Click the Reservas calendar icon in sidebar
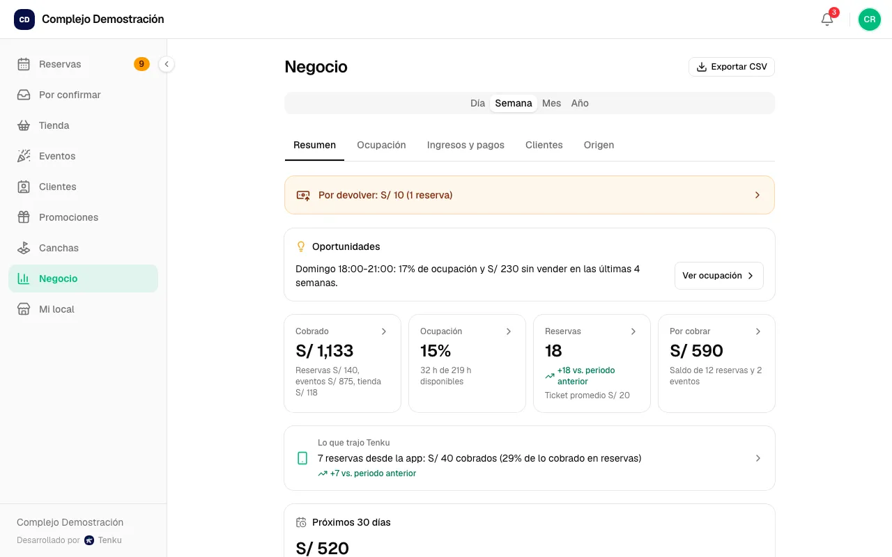 tap(24, 64)
